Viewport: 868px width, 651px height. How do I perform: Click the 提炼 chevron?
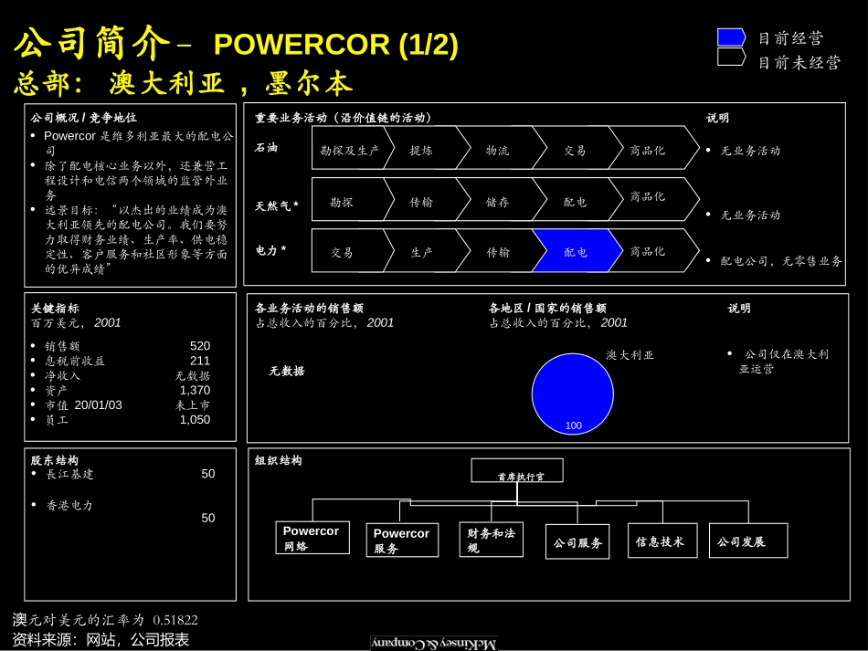click(426, 148)
